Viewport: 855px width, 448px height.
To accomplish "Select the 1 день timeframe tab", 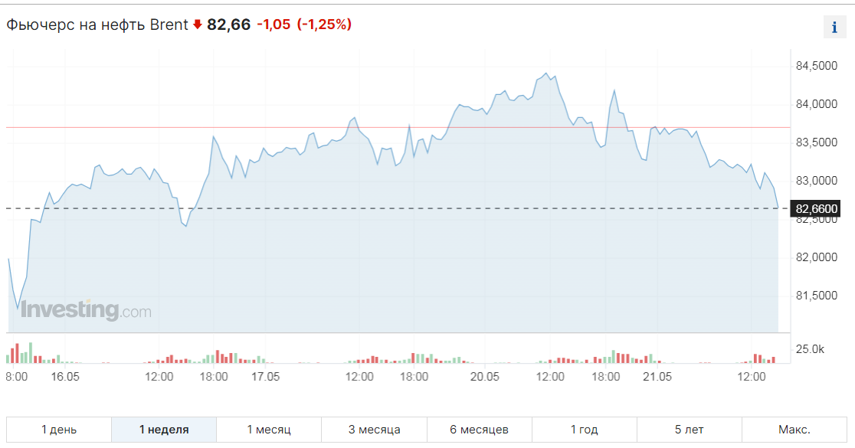I will 59,430.
